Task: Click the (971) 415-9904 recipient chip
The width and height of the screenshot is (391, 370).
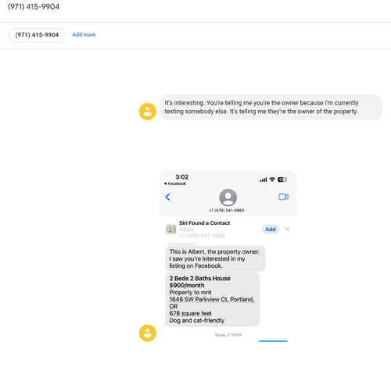Action: 37,35
